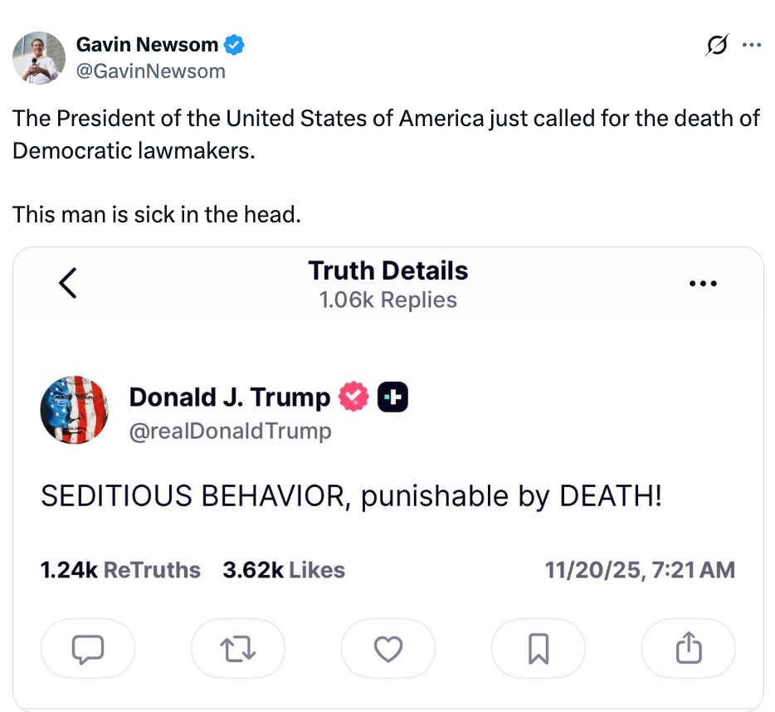Click Trump's red verified checkmark
The height and width of the screenshot is (712, 775).
(x=353, y=397)
